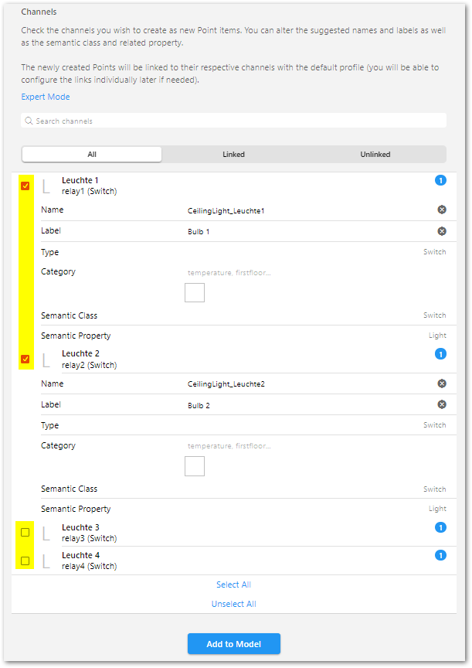Clear the Bulb 2 label field
Viewport: 472px width, 668px height.
pyautogui.click(x=442, y=404)
